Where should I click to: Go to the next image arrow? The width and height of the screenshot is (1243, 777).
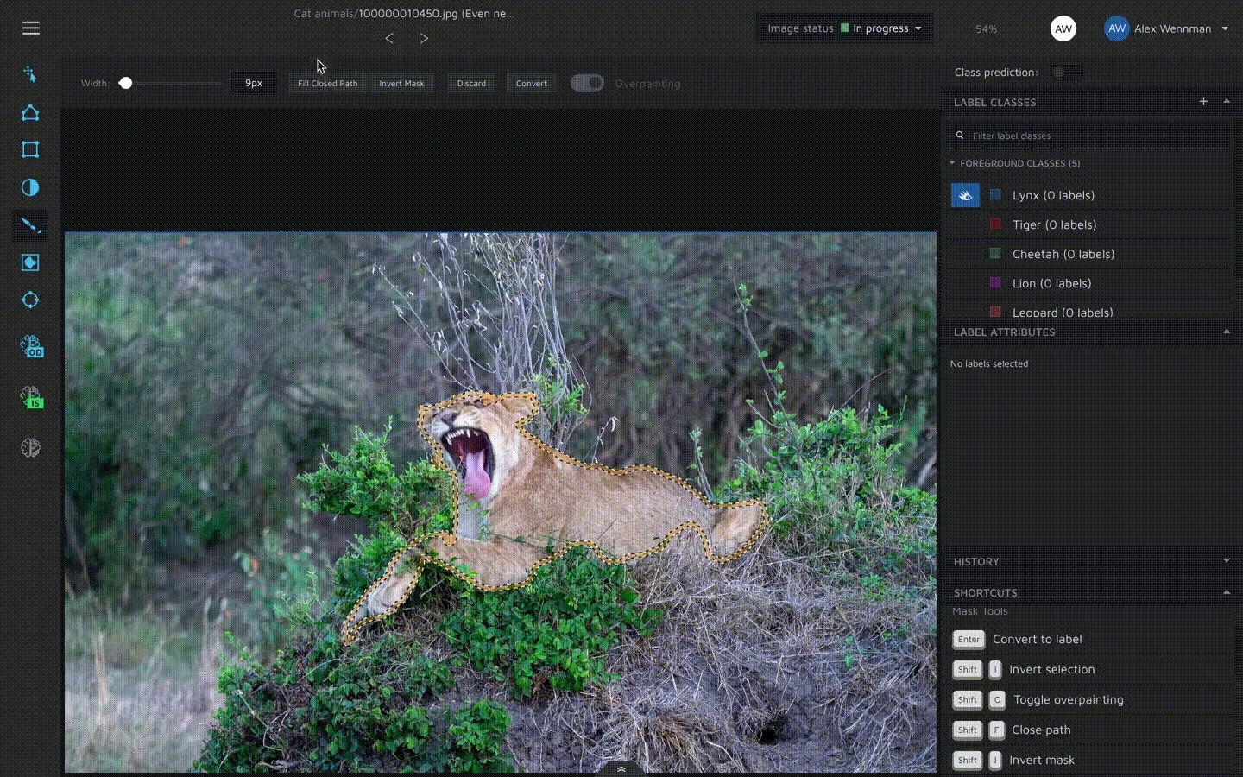[x=424, y=38]
